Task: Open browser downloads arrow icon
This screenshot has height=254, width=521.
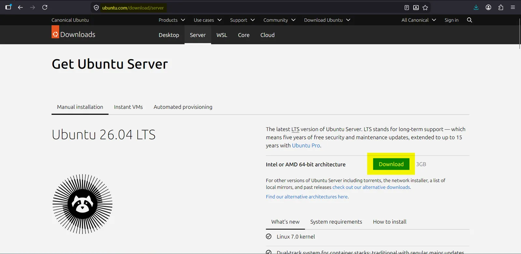Action: pyautogui.click(x=476, y=7)
